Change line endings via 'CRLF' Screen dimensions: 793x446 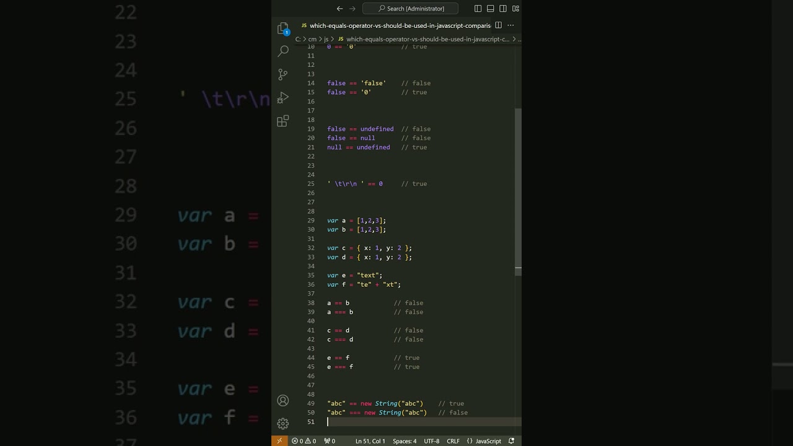(x=453, y=441)
